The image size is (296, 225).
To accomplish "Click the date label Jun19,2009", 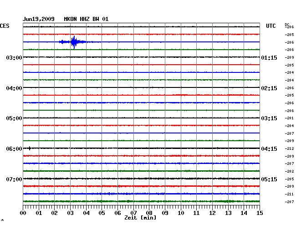I will tap(39, 19).
